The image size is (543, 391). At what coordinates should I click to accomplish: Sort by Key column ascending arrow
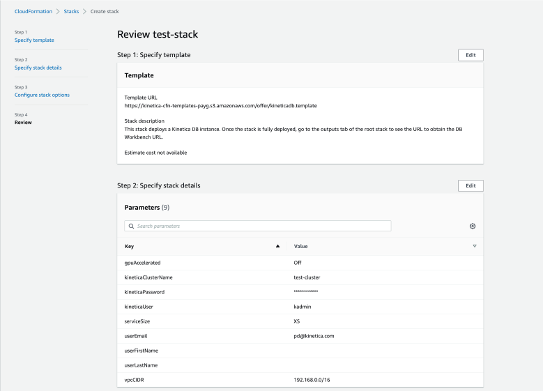point(277,246)
